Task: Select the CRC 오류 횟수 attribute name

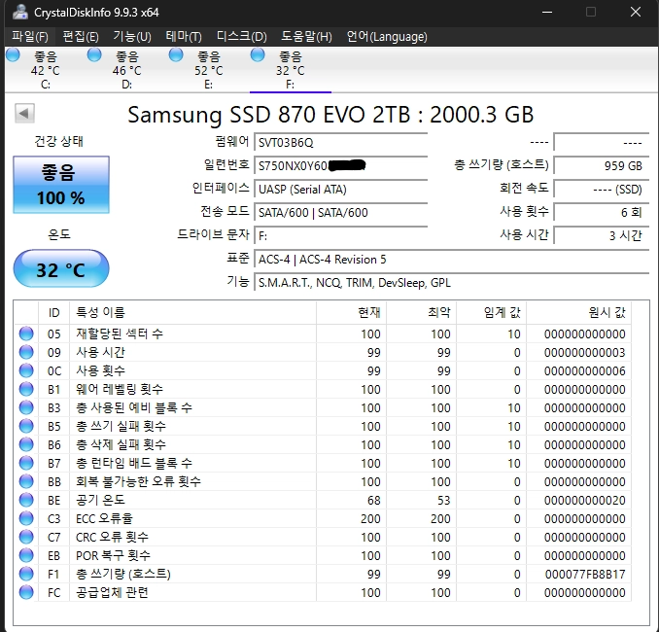Action: point(112,537)
